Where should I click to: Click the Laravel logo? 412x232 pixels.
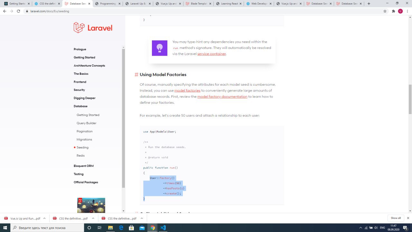click(x=93, y=28)
